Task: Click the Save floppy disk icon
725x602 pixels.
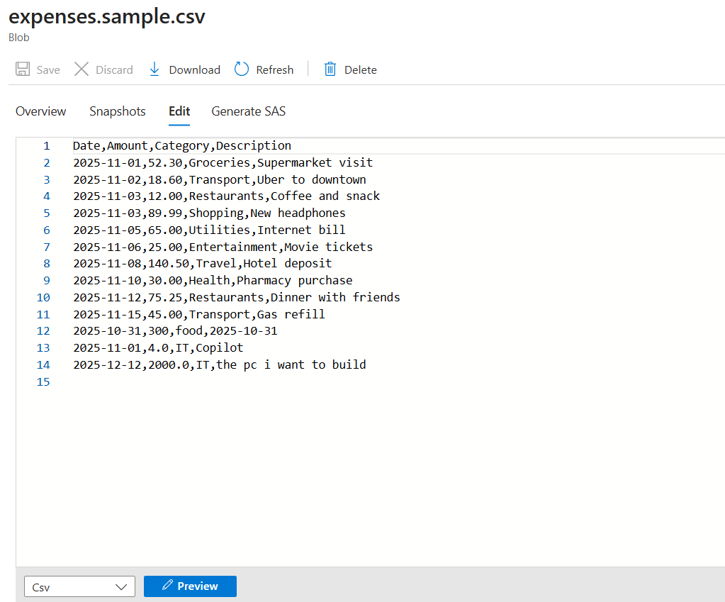Action: coord(23,69)
